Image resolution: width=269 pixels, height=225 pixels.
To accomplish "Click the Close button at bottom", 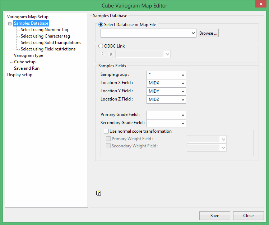I will coord(248,216).
